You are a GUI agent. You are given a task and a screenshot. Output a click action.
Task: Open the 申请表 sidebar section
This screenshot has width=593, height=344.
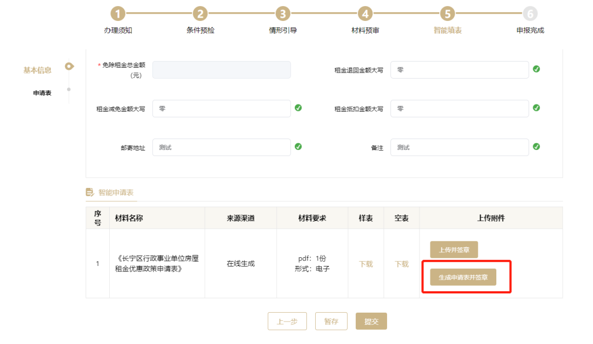[x=42, y=93]
